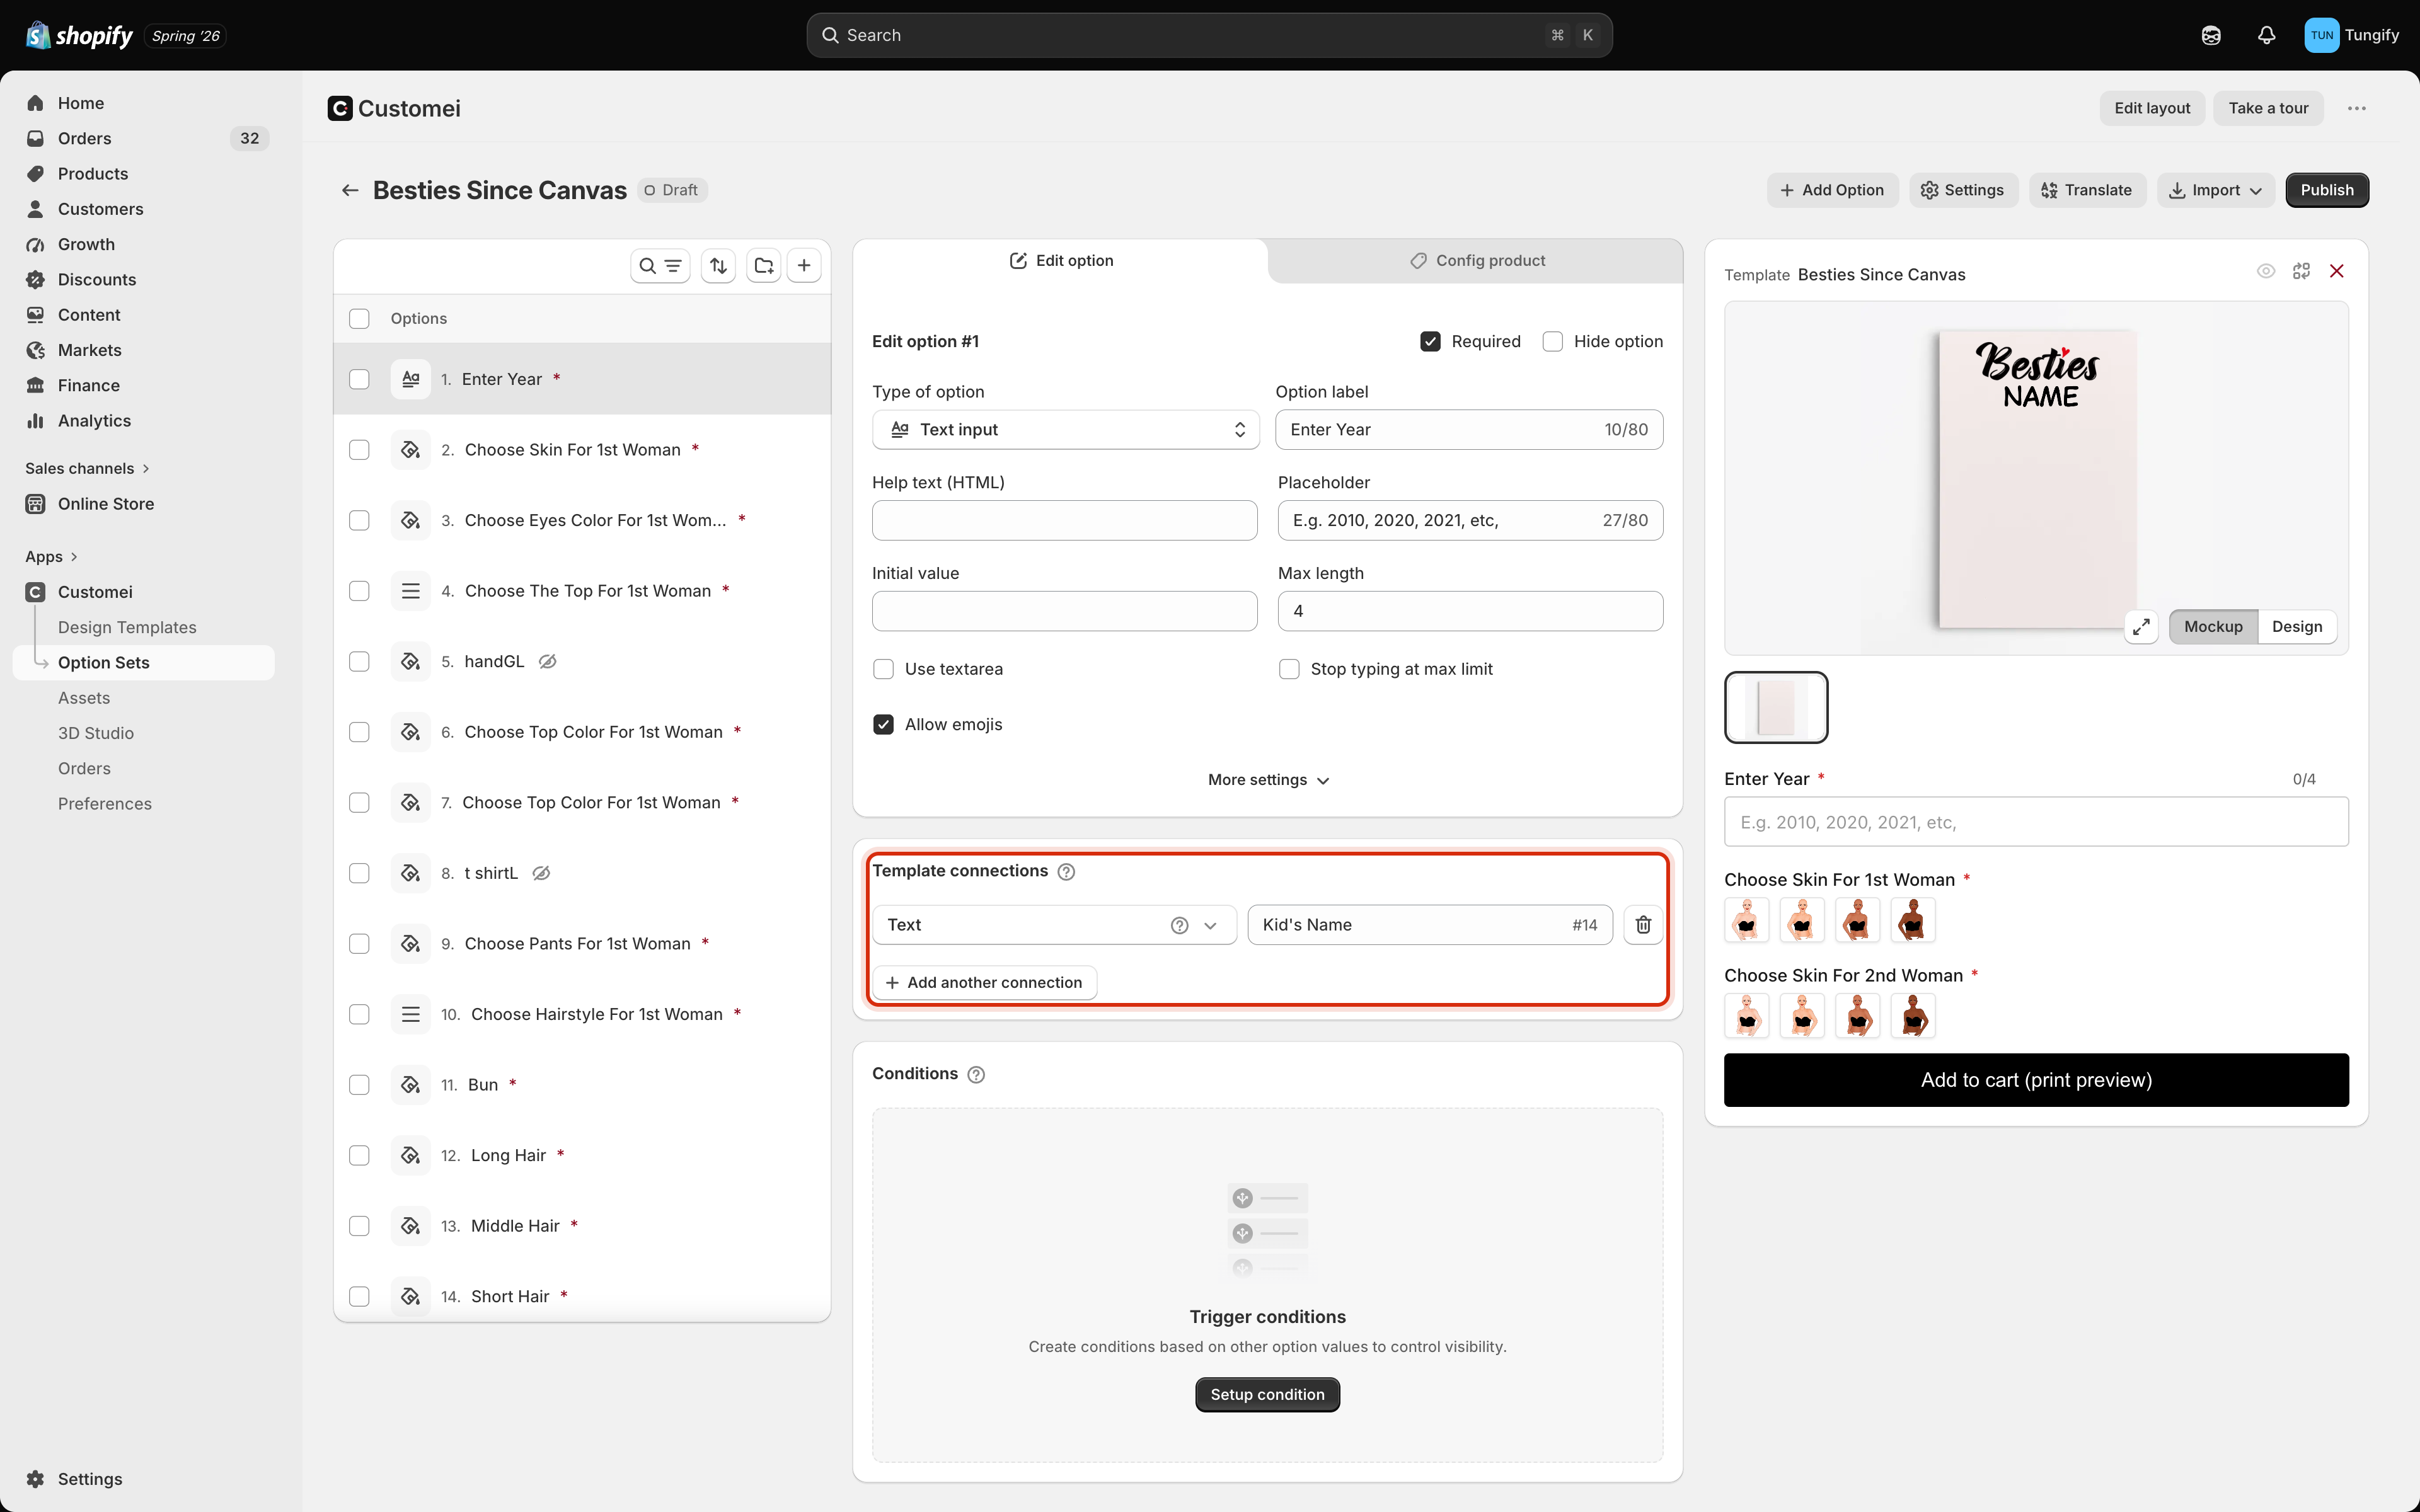2420x1512 pixels.
Task: Click the three-dots more actions icon
Action: tap(2357, 108)
